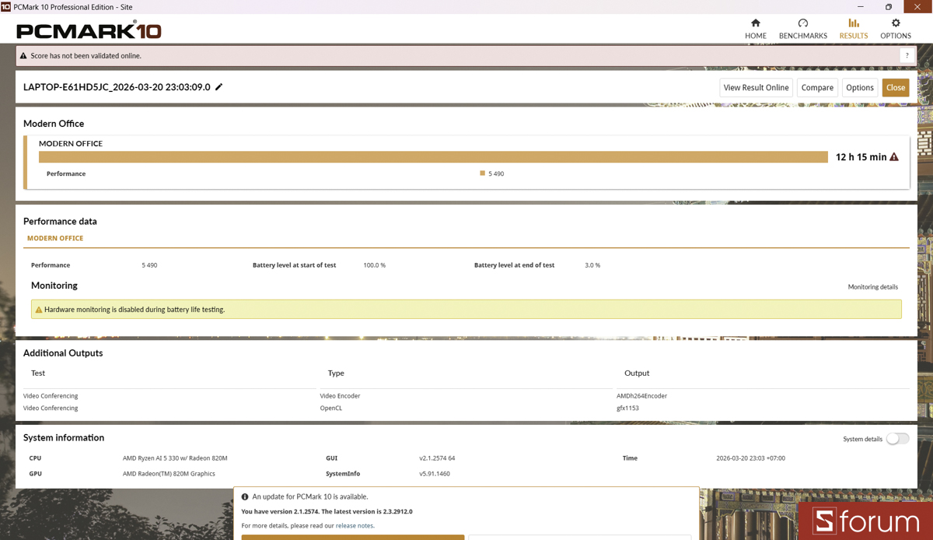Minimize the PCMark 10 window
The image size is (933, 540).
pyautogui.click(x=860, y=7)
